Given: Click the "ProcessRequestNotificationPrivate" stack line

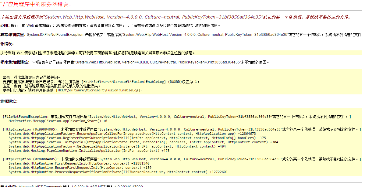Looking at the screenshot, I should [118, 172].
